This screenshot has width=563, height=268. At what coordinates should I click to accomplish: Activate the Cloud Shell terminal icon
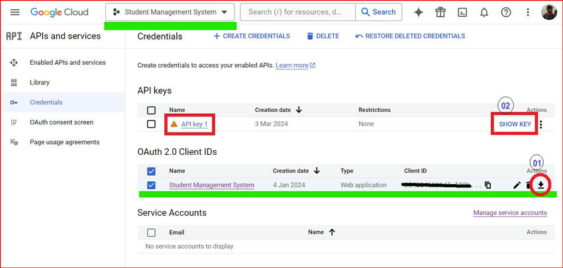tap(462, 13)
